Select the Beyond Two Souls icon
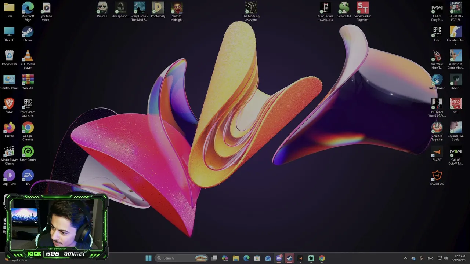 click(x=456, y=132)
